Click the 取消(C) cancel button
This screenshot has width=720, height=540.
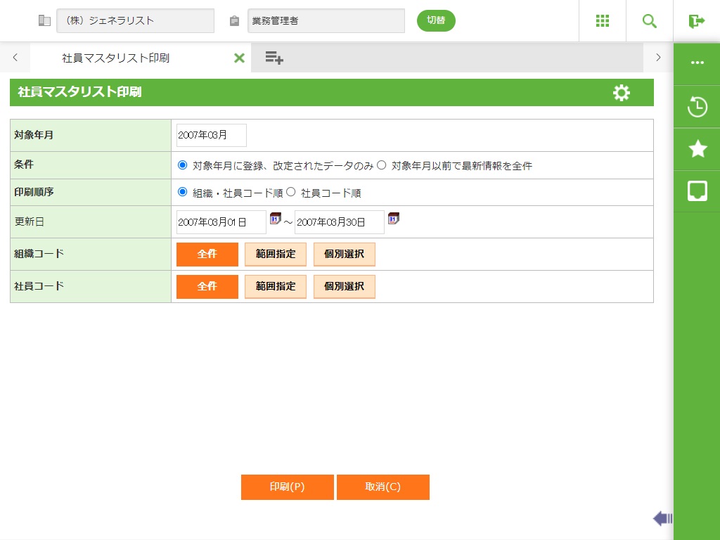383,487
